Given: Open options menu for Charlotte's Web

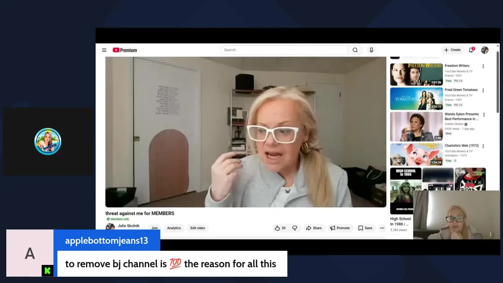Looking at the screenshot, I should pos(483,146).
